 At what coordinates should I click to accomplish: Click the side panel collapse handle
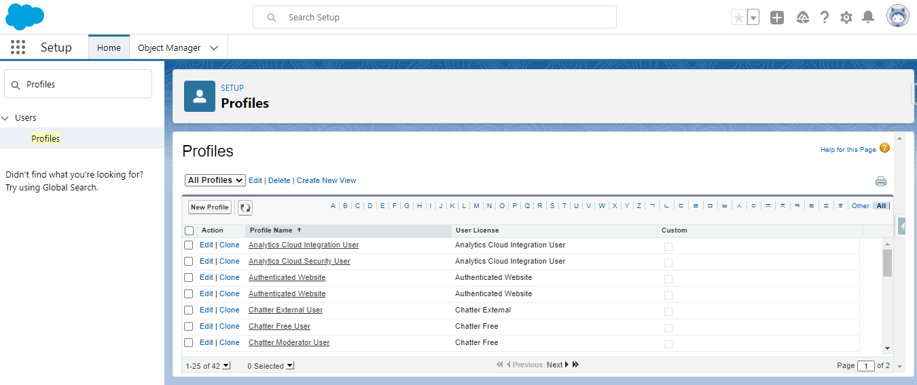pos(901,226)
